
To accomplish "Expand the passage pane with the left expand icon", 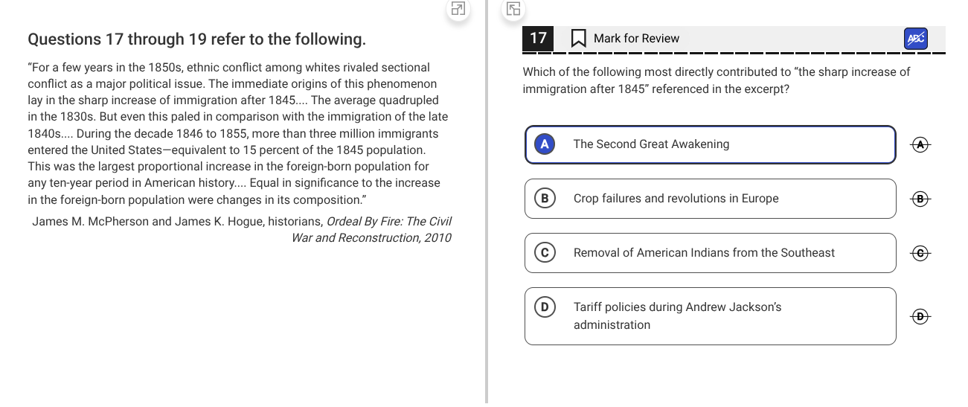I will pyautogui.click(x=458, y=10).
